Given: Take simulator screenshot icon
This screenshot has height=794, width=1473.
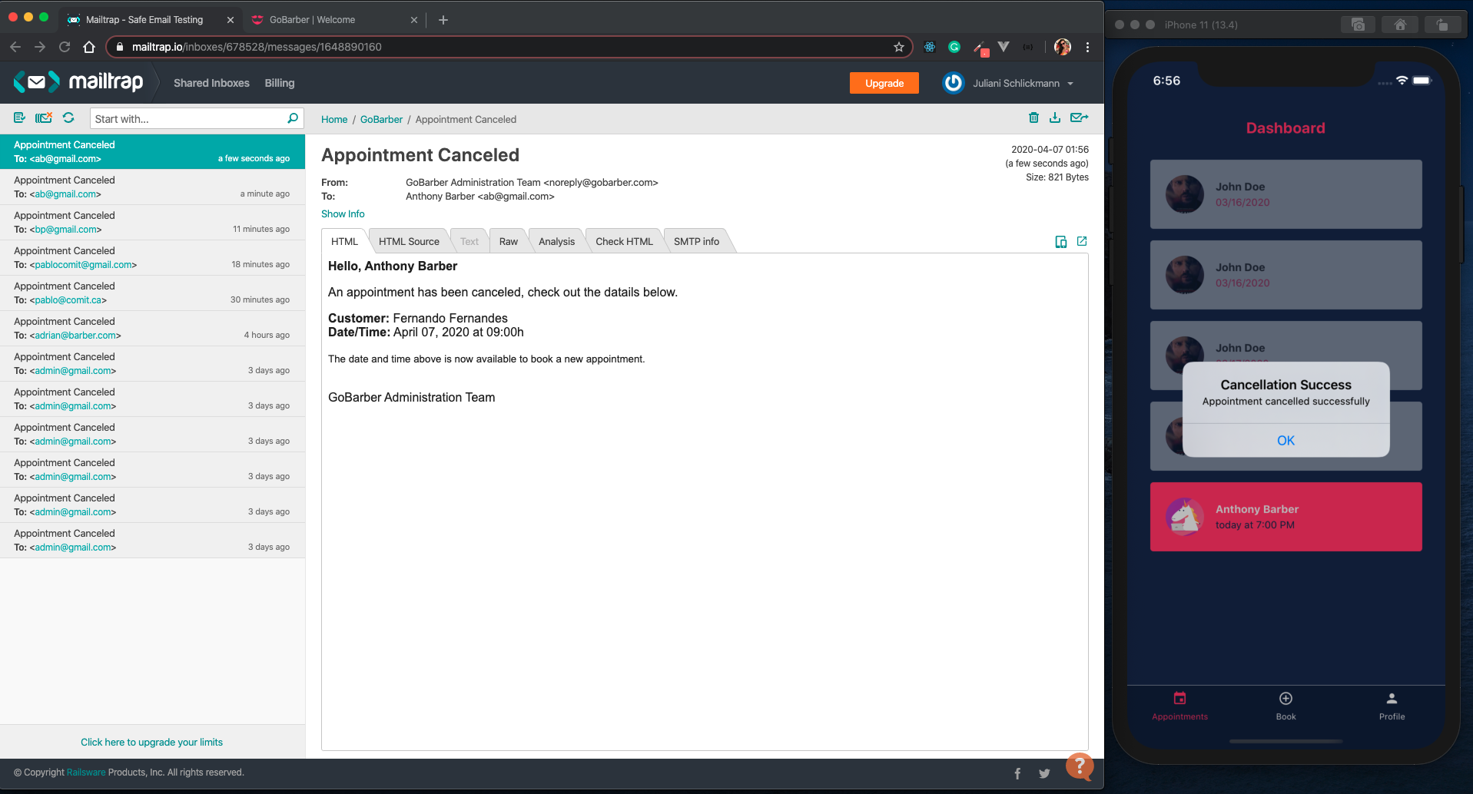Looking at the screenshot, I should (1358, 25).
